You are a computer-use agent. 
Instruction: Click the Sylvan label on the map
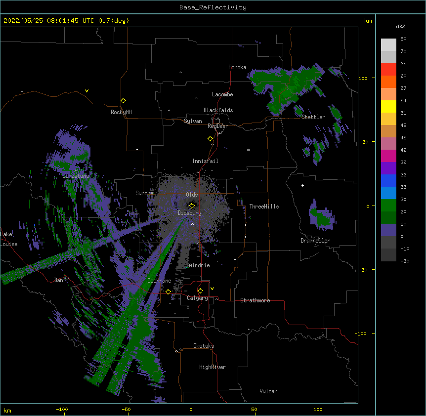point(193,121)
